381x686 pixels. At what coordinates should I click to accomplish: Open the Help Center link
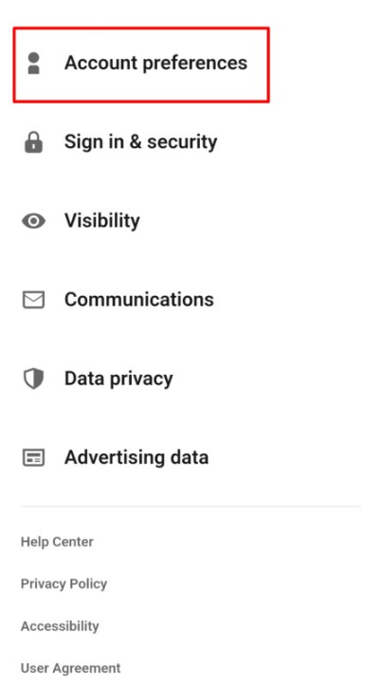coord(57,542)
